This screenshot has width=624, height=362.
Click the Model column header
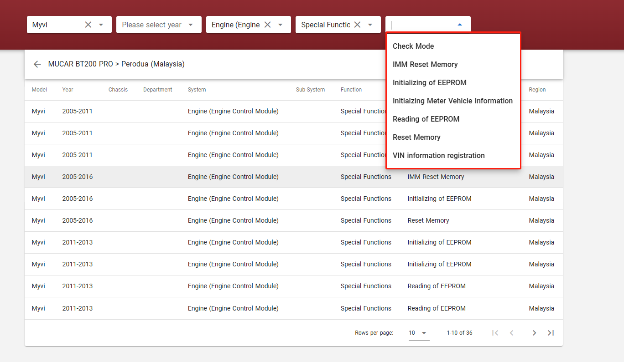pos(39,90)
